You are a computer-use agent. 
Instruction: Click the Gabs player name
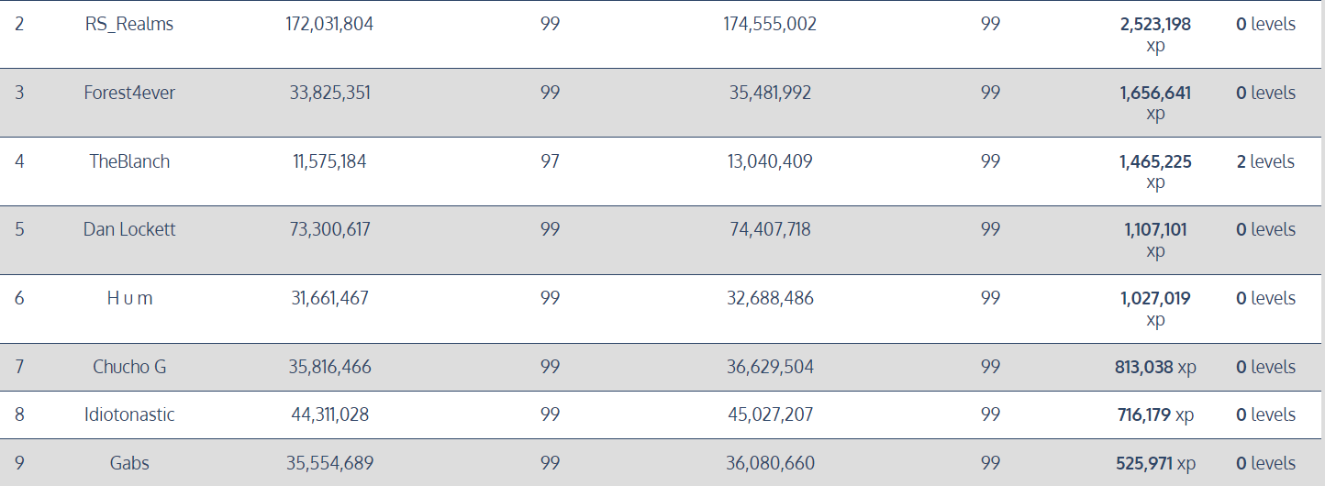click(x=129, y=463)
